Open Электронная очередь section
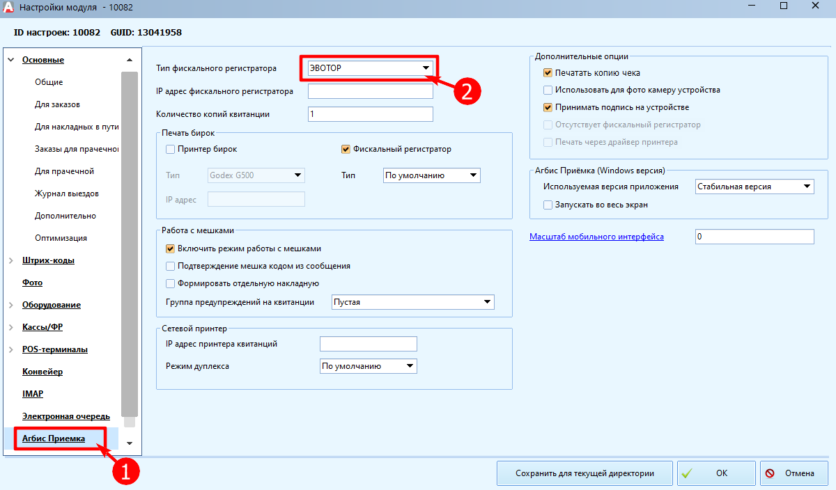Screen dimensions: 836x490 66,416
